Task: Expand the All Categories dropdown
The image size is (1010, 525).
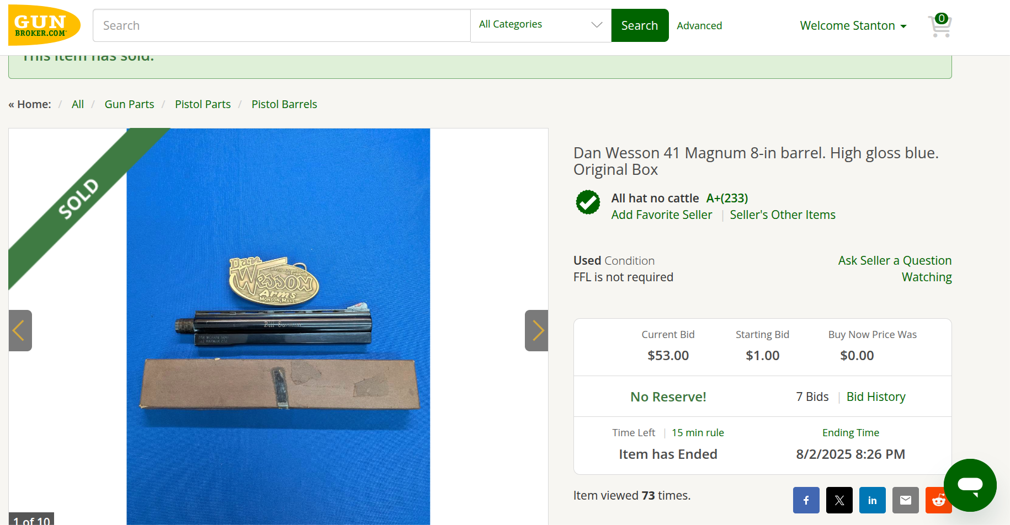Action: point(540,25)
